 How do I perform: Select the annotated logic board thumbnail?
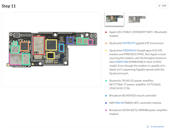(x=114, y=19)
